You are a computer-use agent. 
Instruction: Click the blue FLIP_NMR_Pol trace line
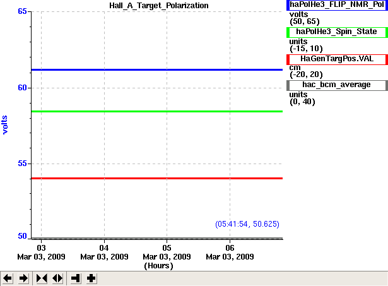coord(157,70)
